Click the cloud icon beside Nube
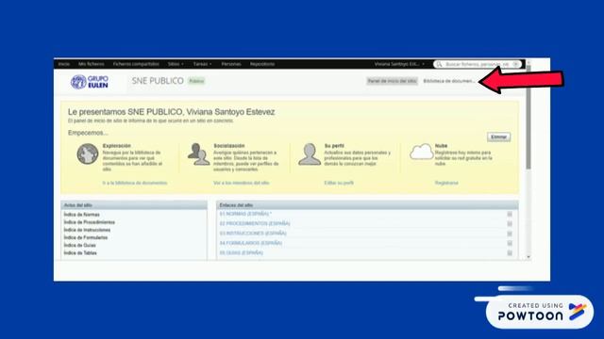 pyautogui.click(x=421, y=152)
